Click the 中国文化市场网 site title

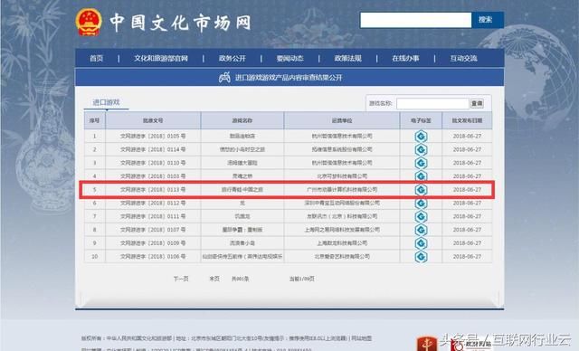click(x=181, y=23)
